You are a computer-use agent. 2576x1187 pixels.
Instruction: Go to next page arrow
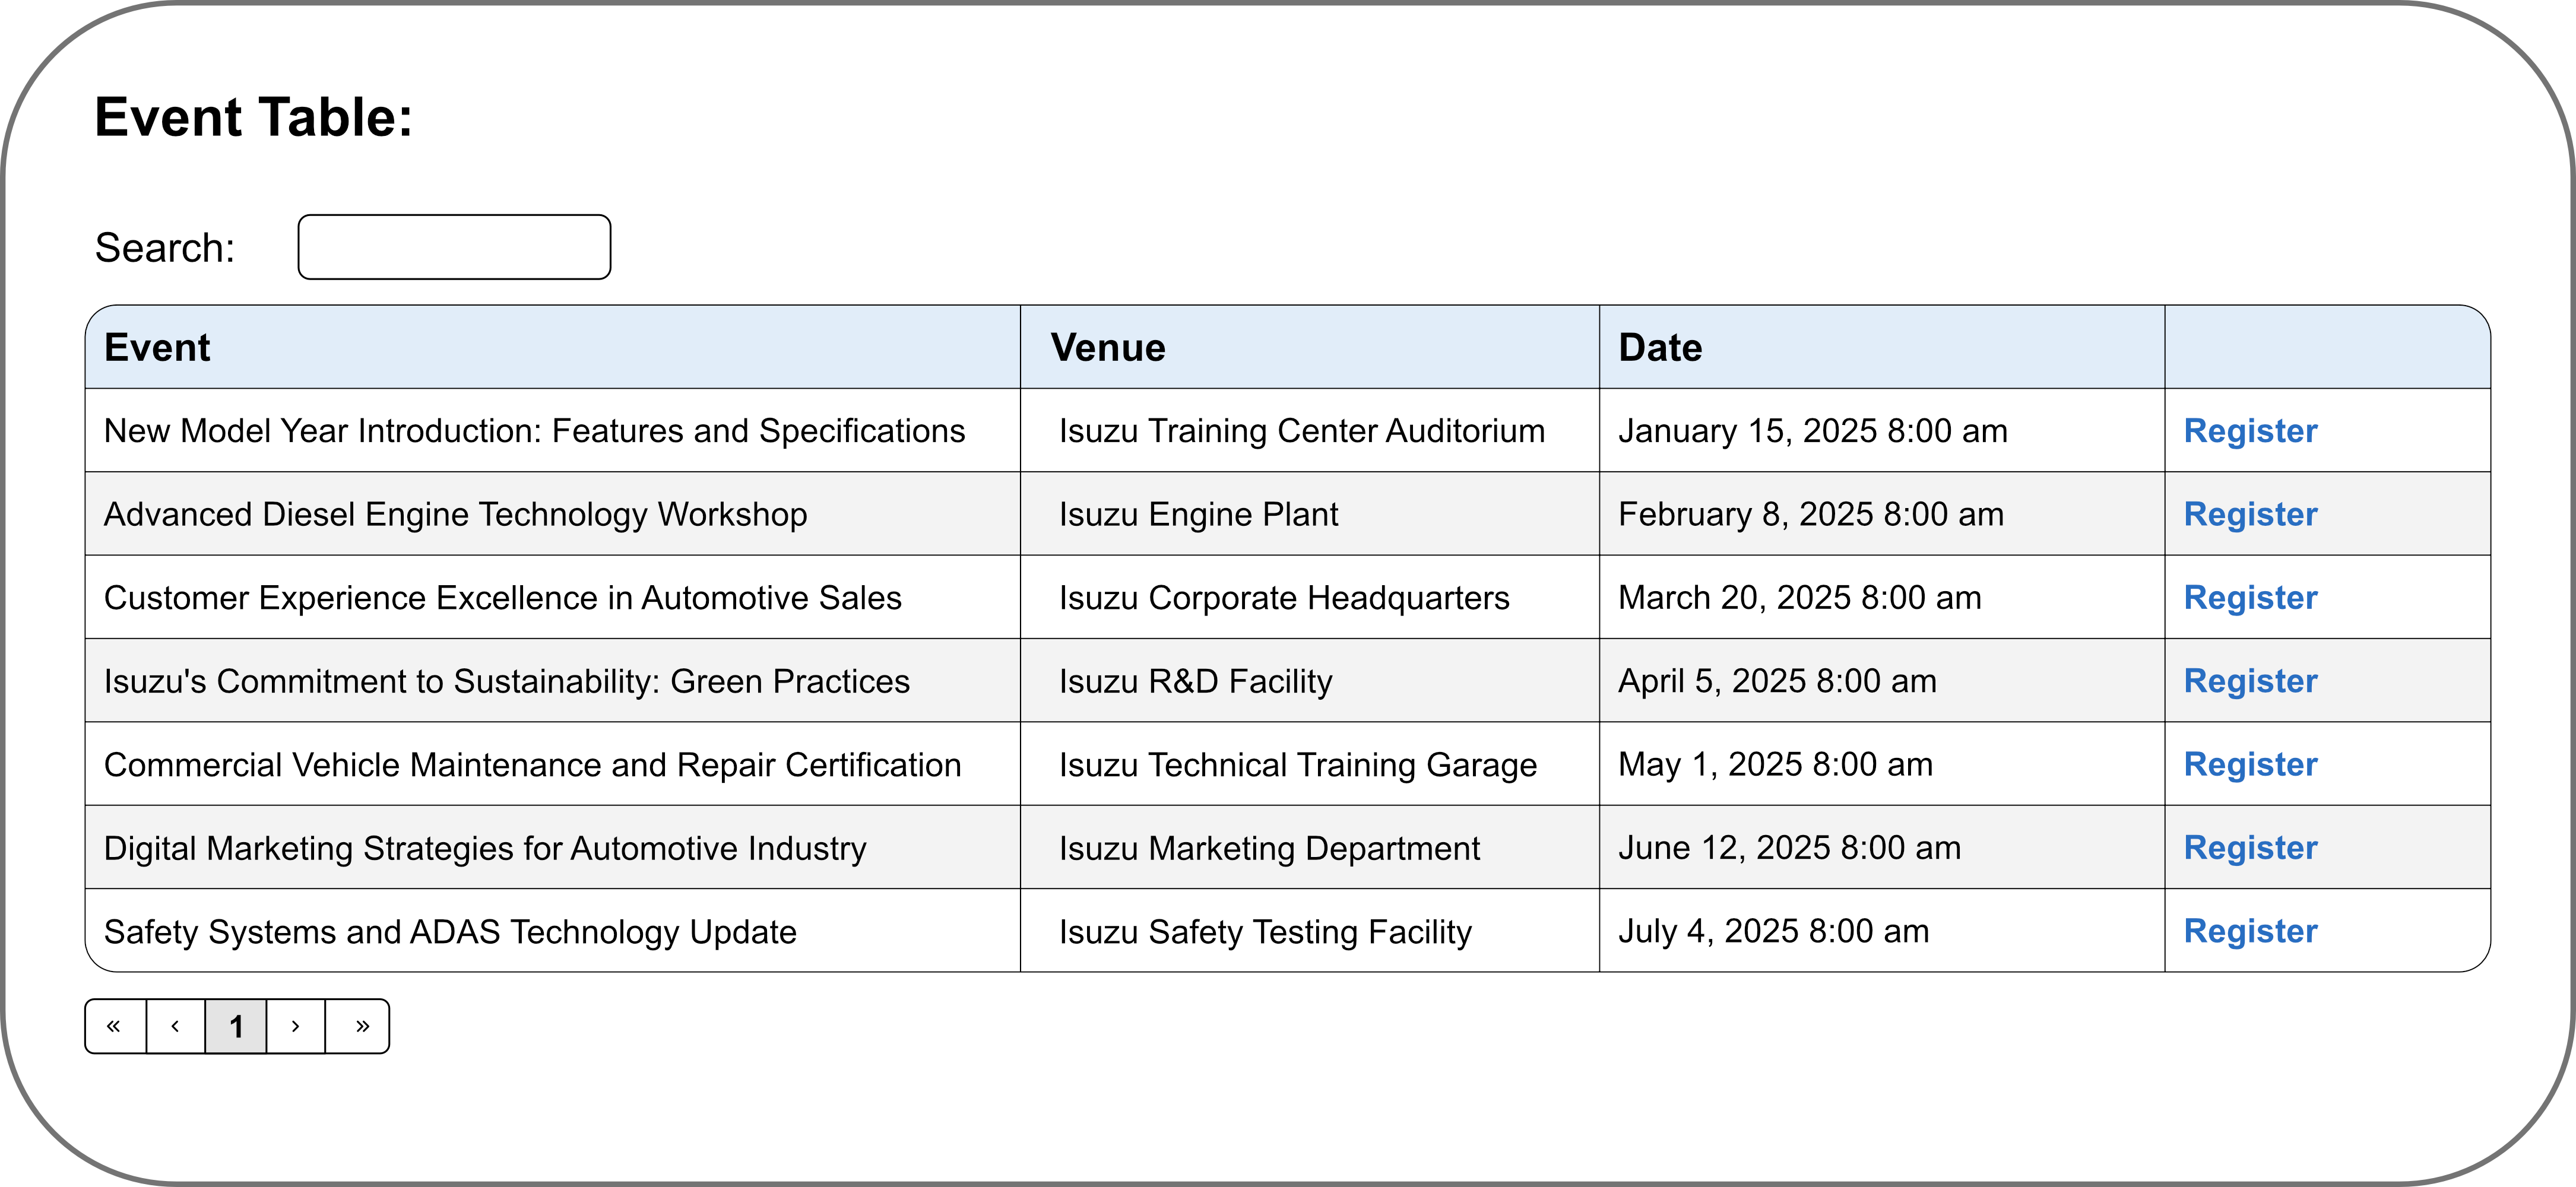pos(296,1026)
